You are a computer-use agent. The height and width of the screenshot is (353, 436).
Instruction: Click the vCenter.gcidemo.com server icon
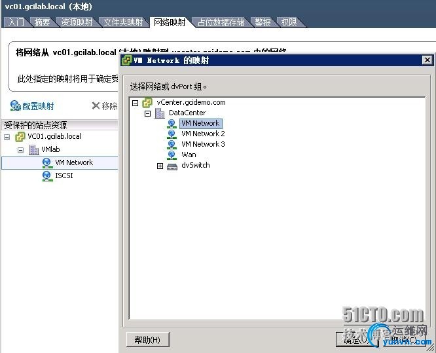[x=147, y=103]
